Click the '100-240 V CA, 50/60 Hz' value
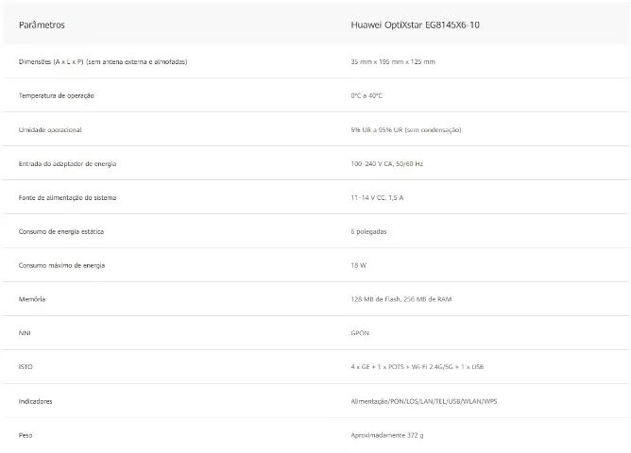Viewport: 631px width, 453px height. tap(386, 163)
